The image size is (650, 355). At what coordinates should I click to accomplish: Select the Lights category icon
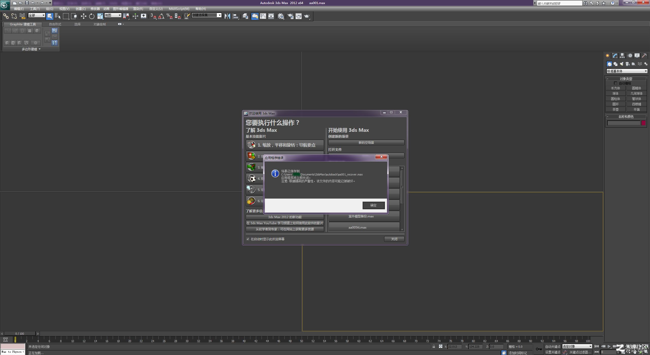[x=621, y=64]
